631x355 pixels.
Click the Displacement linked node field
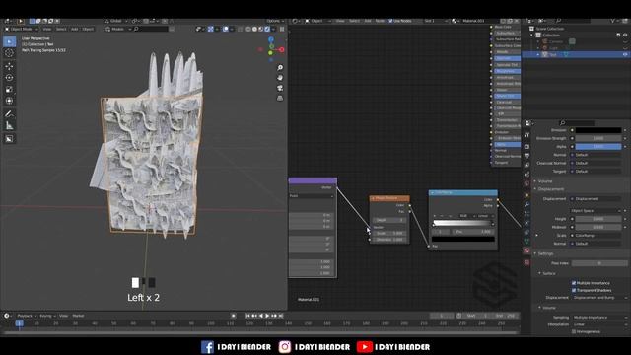[596, 199]
